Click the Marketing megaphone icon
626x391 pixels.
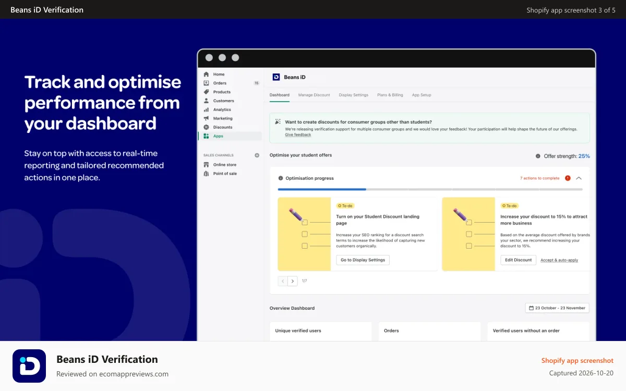tap(206, 118)
